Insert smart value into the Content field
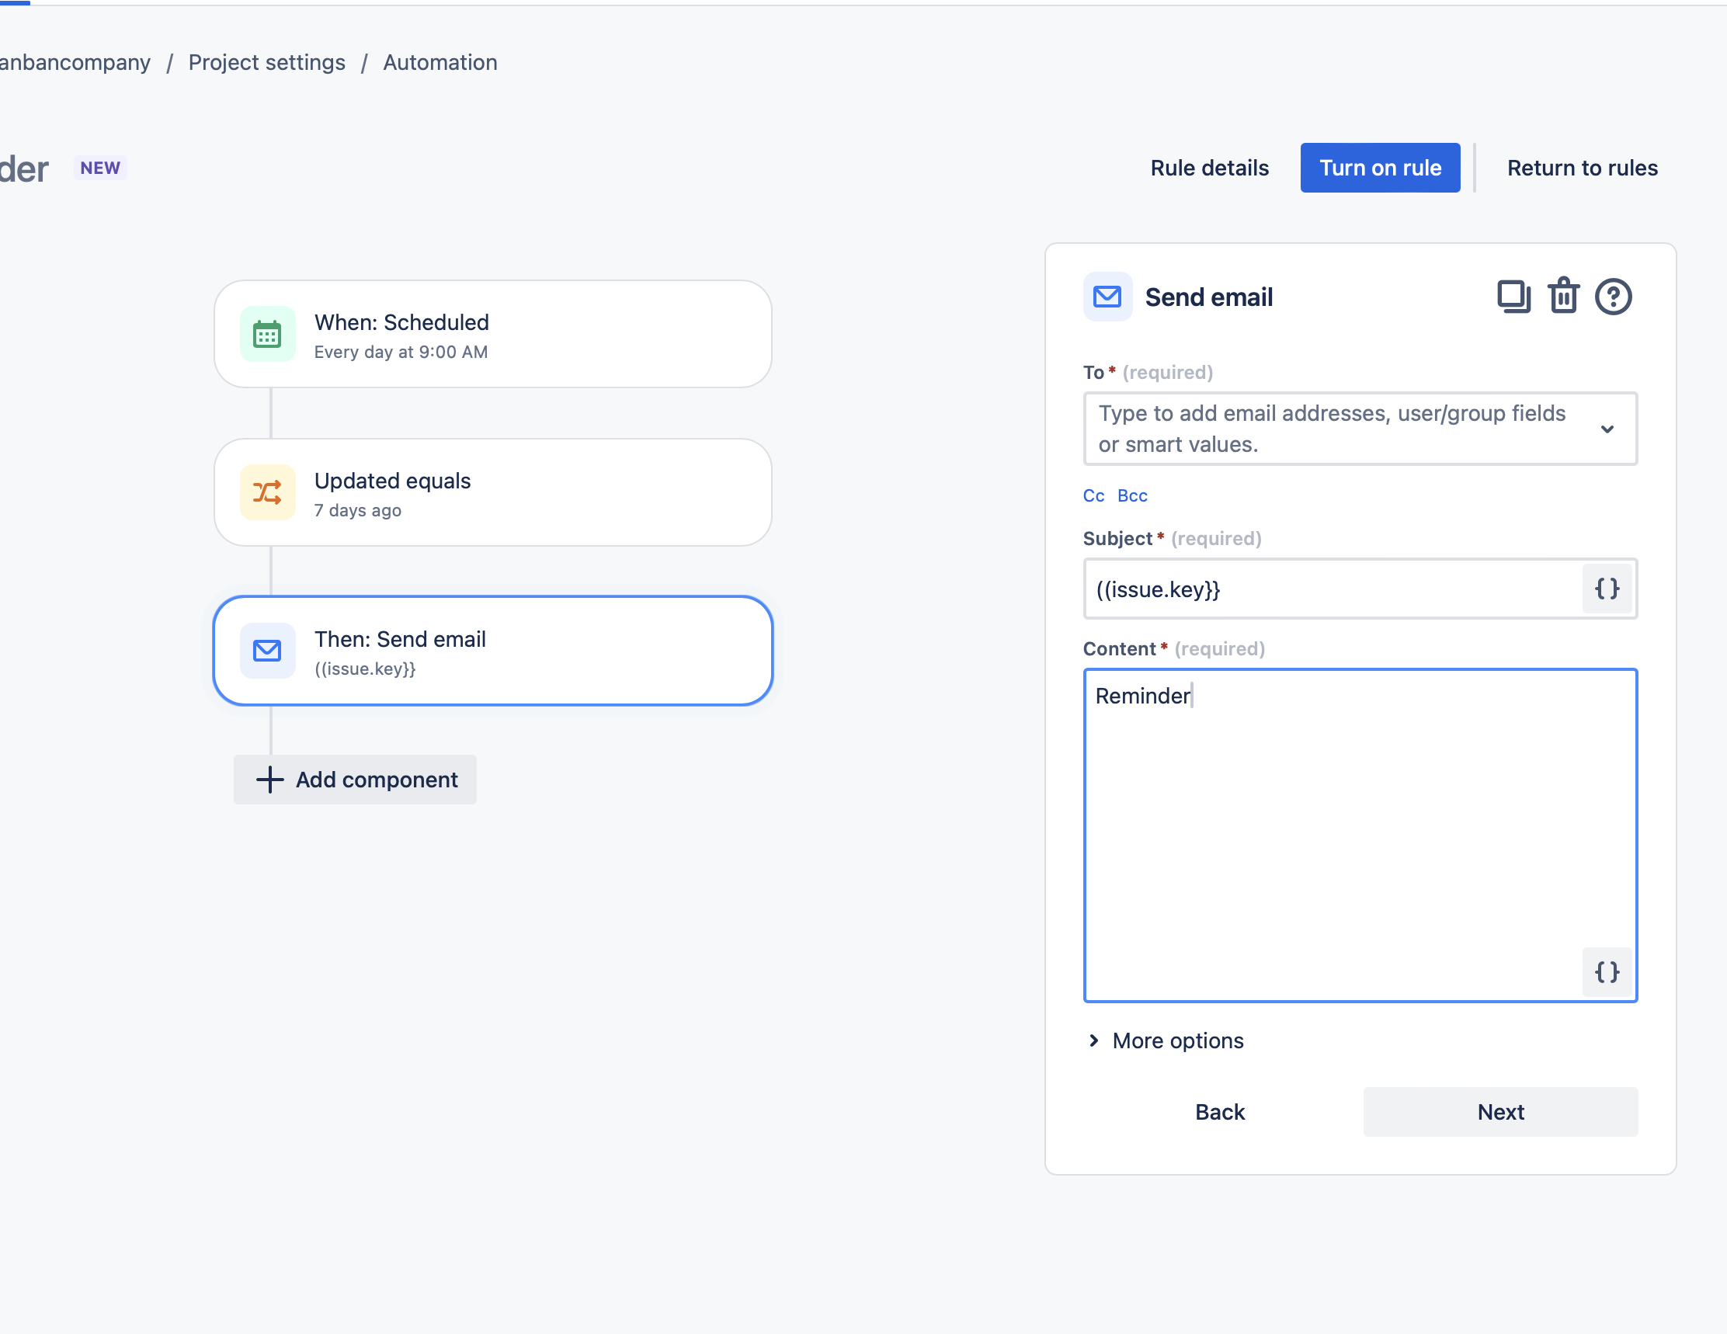This screenshot has width=1727, height=1334. click(1606, 974)
